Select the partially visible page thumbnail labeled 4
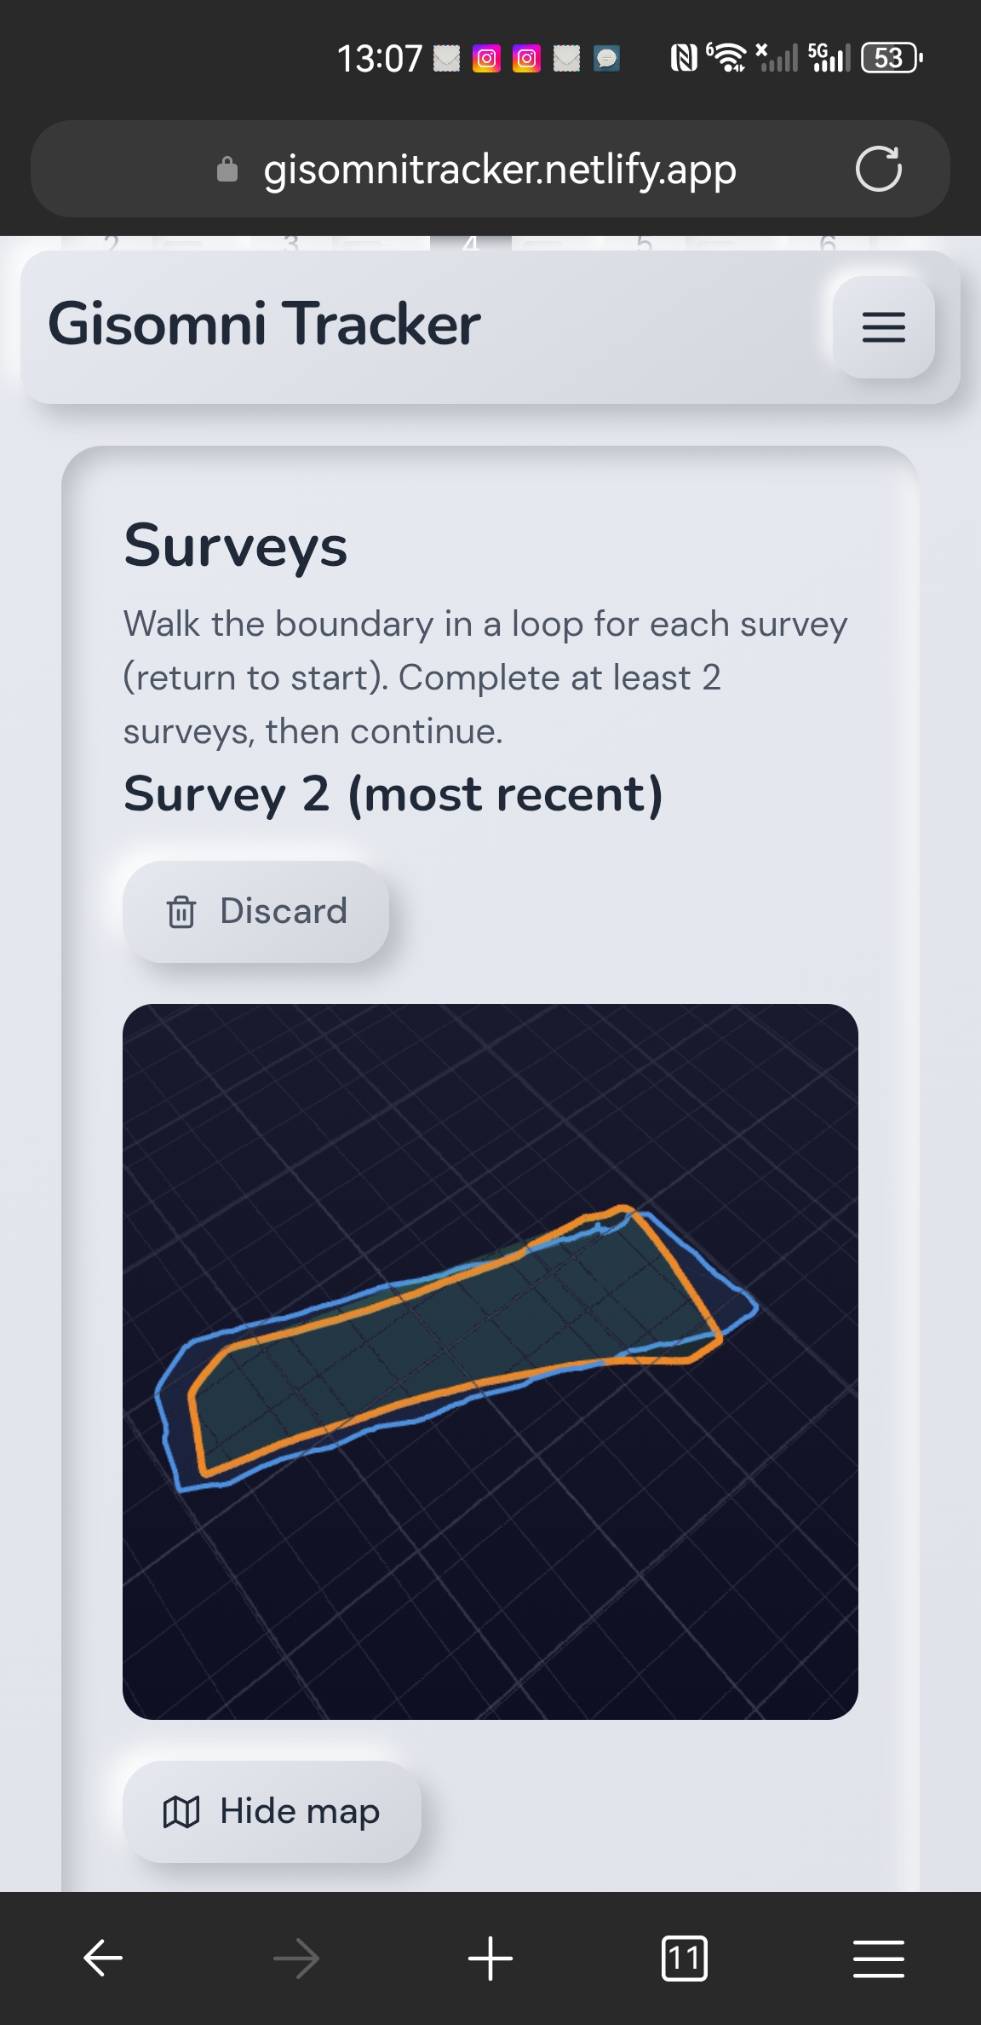The width and height of the screenshot is (981, 2025). [x=470, y=242]
